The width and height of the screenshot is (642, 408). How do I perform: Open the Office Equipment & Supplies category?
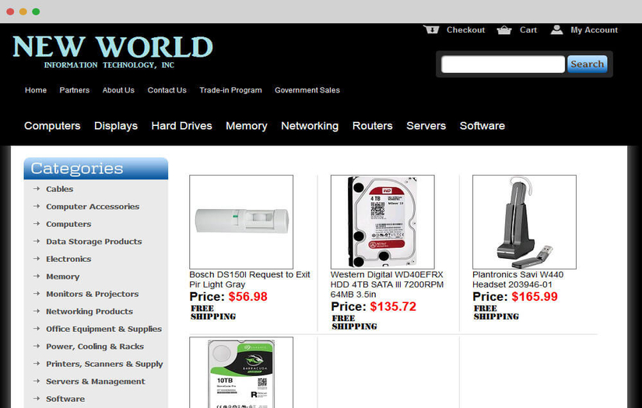pos(103,329)
